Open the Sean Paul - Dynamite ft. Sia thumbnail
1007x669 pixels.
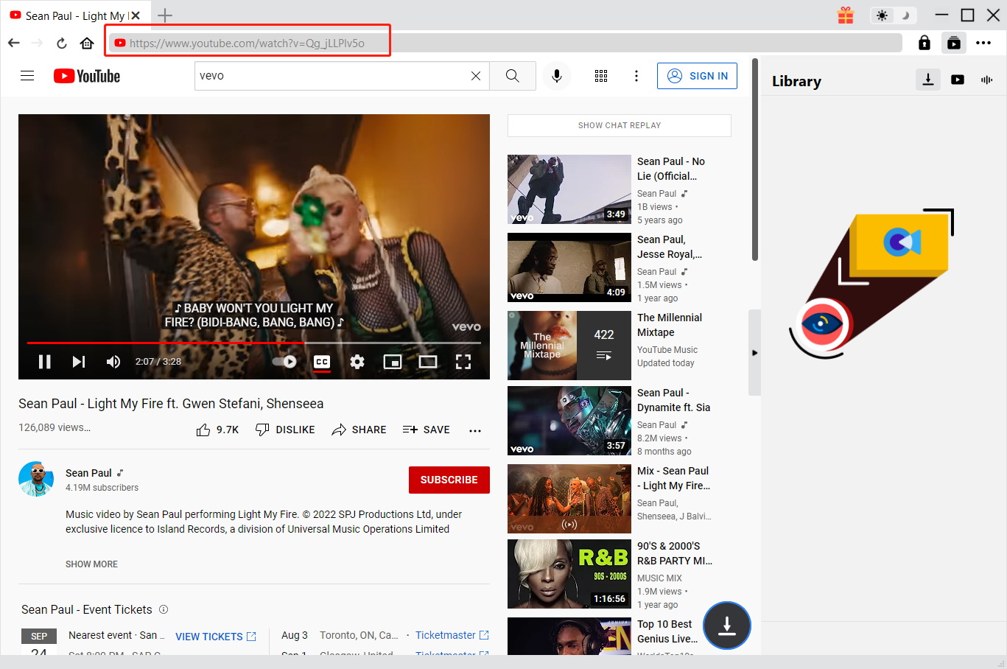(569, 421)
